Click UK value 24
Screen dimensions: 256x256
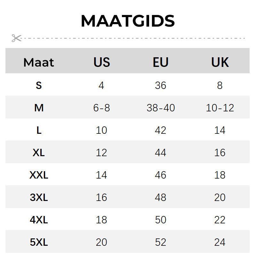[220, 242]
